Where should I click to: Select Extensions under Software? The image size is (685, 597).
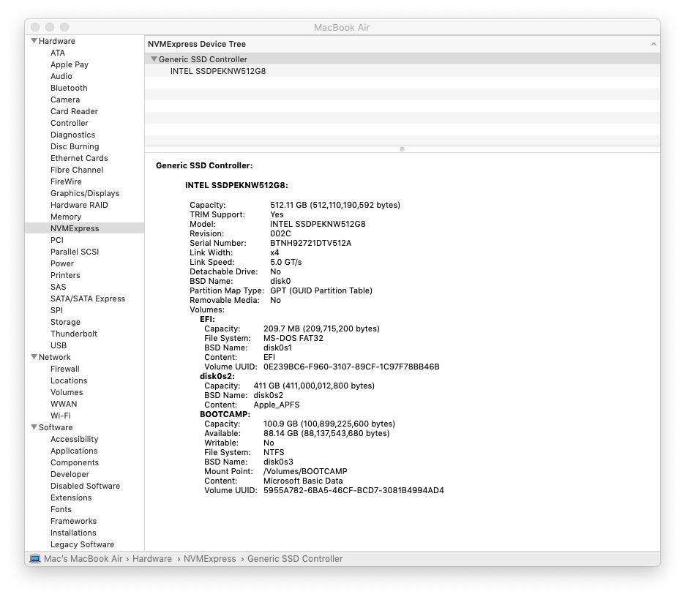[71, 497]
